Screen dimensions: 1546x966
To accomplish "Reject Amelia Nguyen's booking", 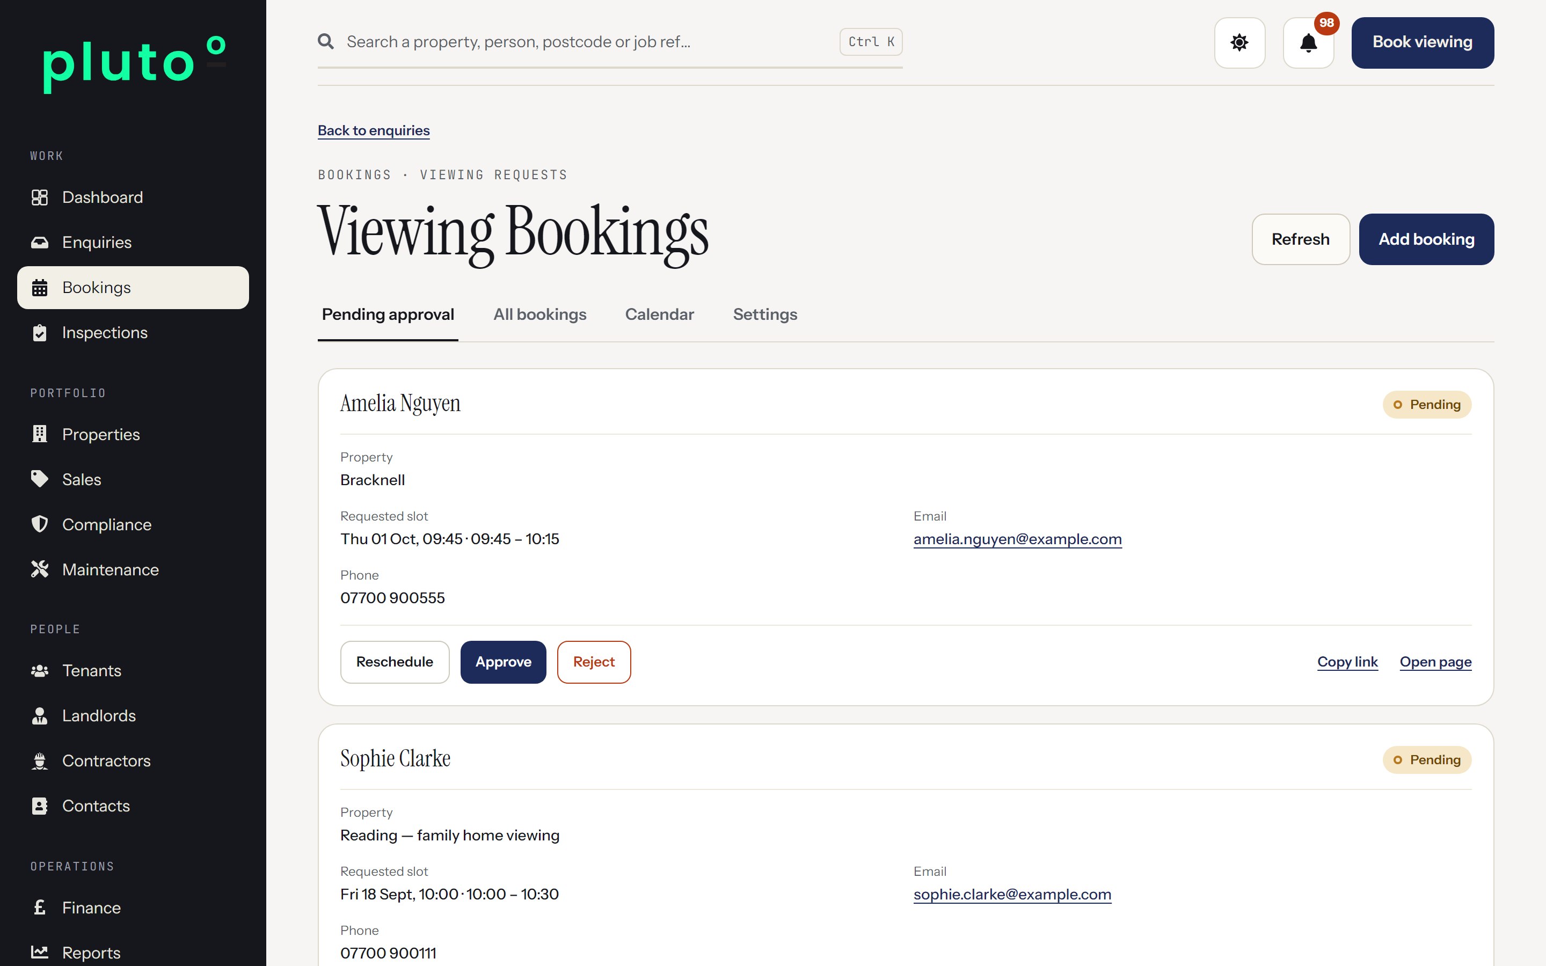I will pos(594,662).
